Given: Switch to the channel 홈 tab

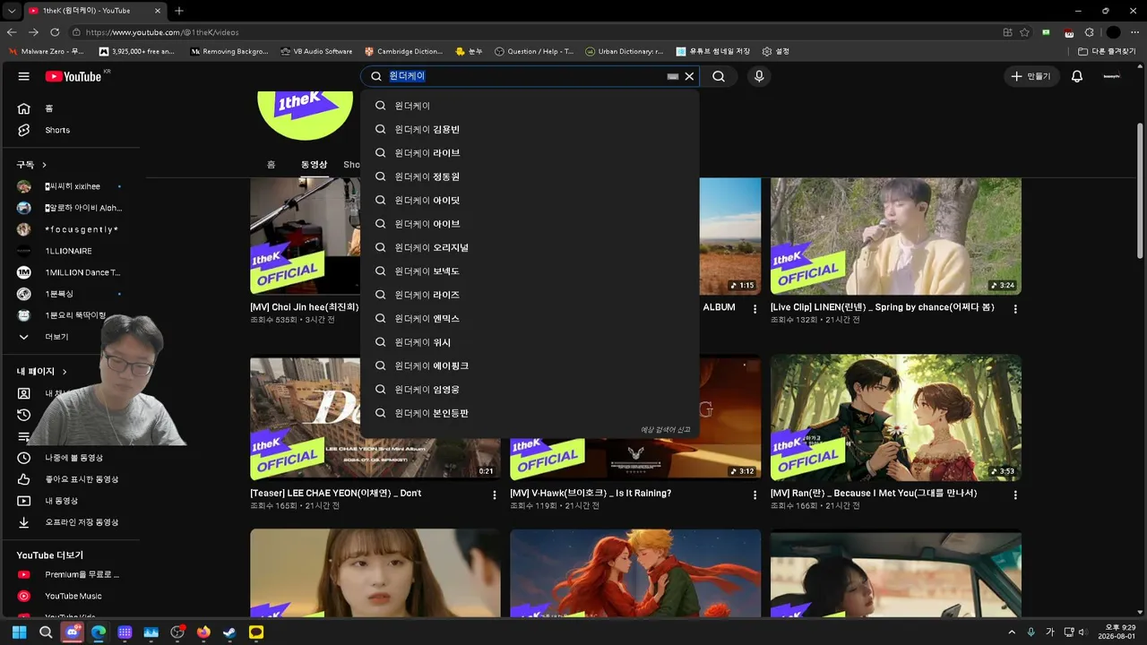Looking at the screenshot, I should coord(271,165).
